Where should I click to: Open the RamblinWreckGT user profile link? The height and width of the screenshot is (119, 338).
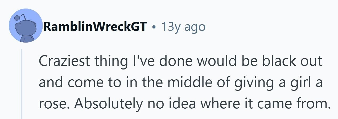pyautogui.click(x=95, y=27)
